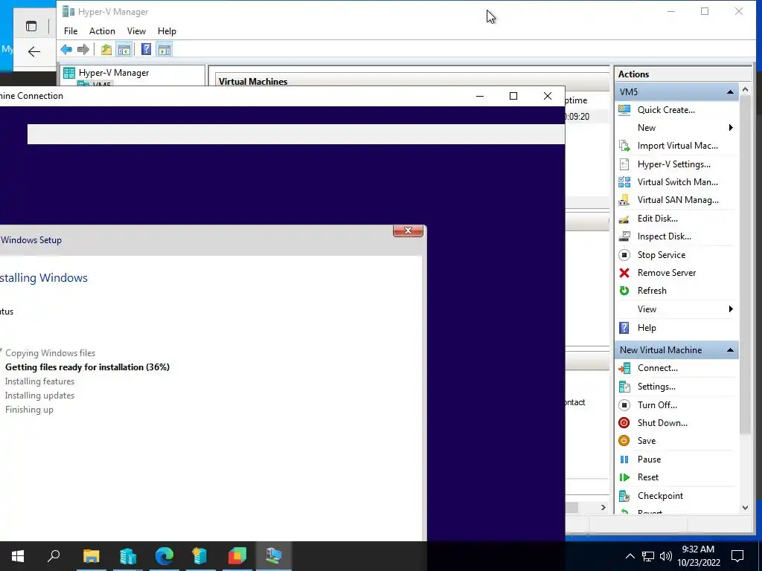Open Microsoft Edge from taskbar
762x571 pixels.
[164, 556]
